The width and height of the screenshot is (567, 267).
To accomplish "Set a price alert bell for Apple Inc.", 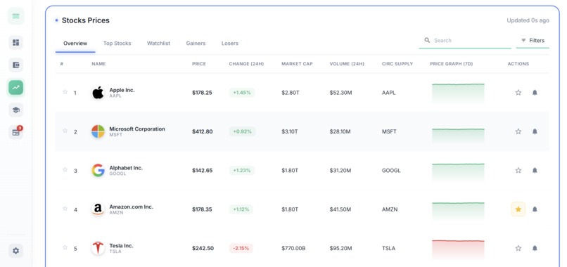I will coord(535,93).
